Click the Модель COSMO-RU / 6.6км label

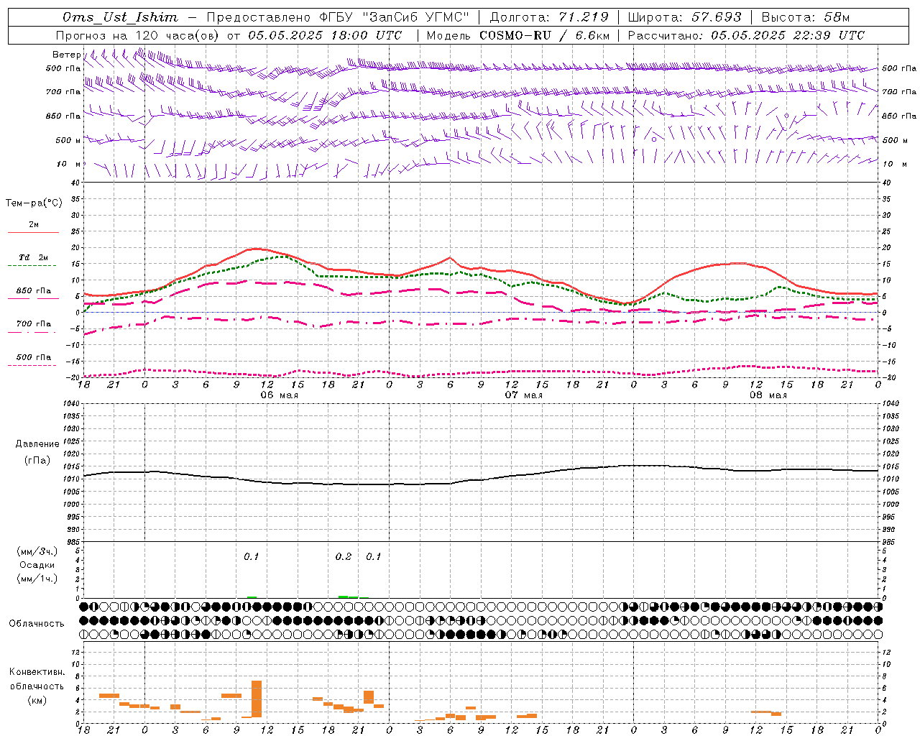[x=517, y=35]
